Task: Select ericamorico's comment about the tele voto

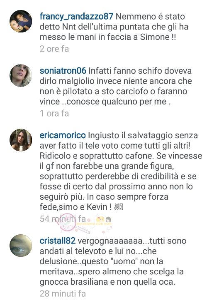Action: click(121, 171)
